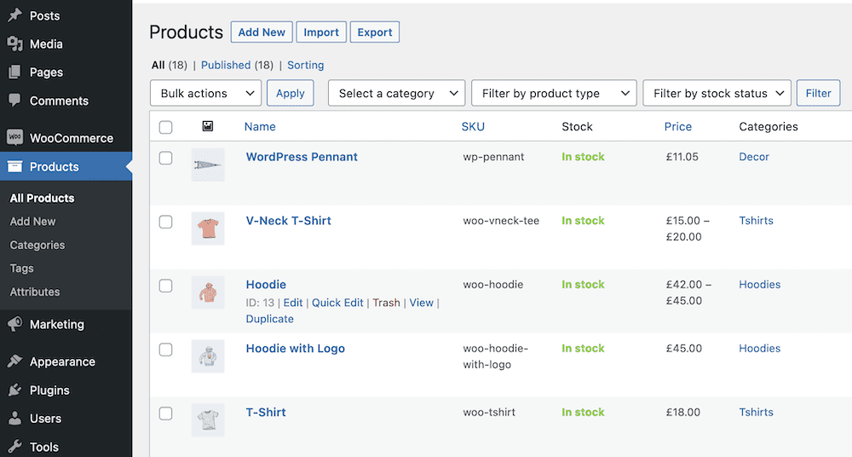Viewport: 852px width, 457px height.
Task: Click the image column header icon
Action: pyautogui.click(x=208, y=126)
